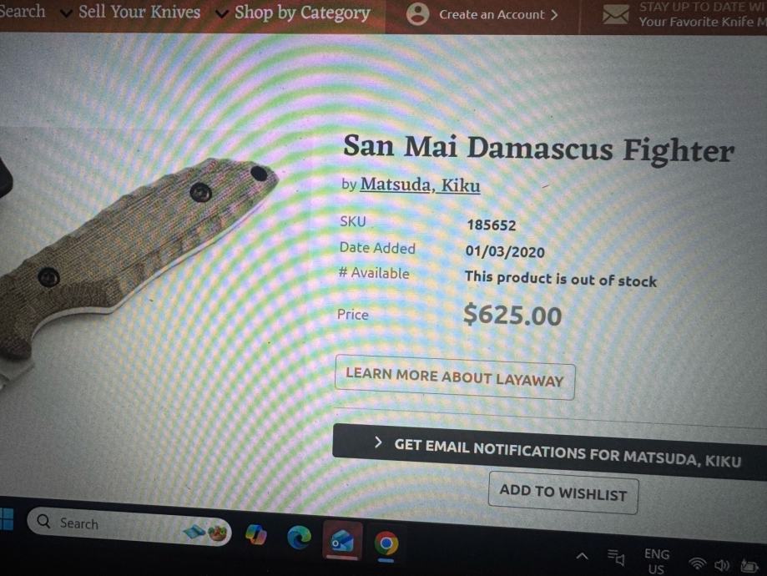
Task: Click the user account avatar icon
Action: [418, 13]
